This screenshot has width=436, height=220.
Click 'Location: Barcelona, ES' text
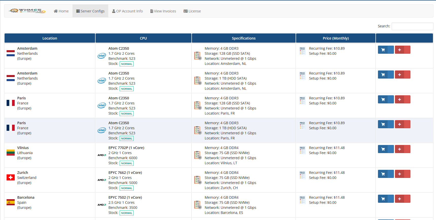pos(224,213)
